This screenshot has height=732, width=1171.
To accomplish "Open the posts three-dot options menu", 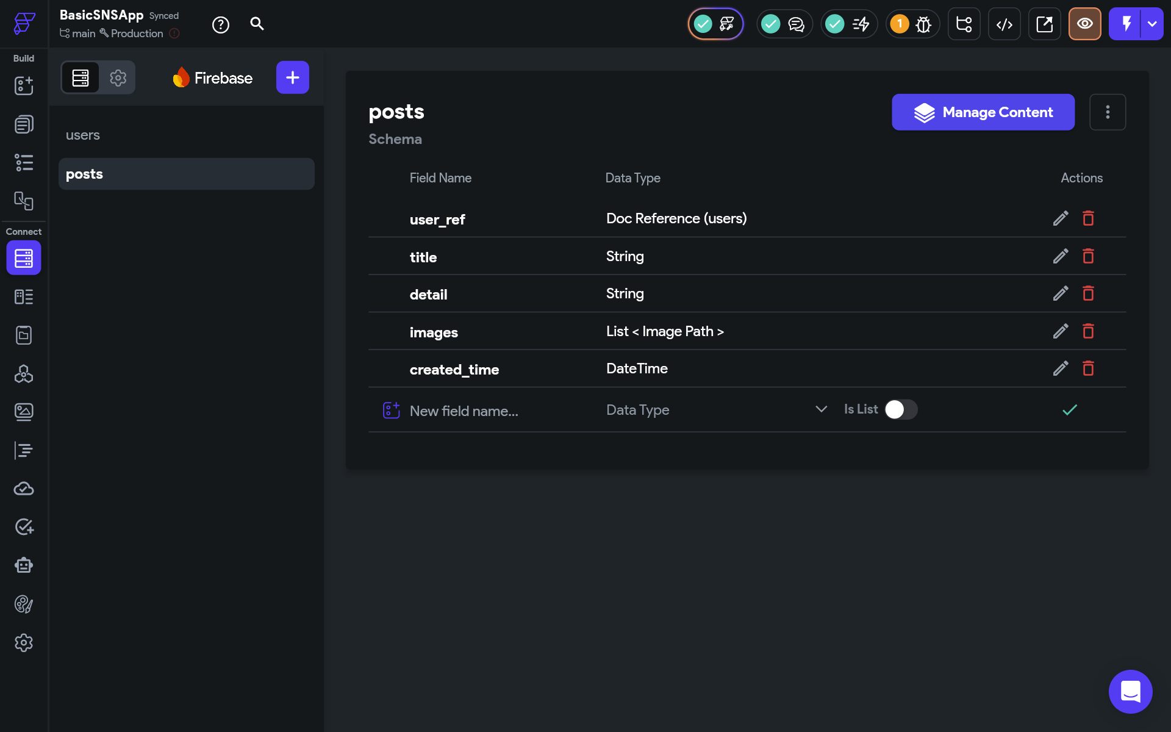I will [1108, 112].
